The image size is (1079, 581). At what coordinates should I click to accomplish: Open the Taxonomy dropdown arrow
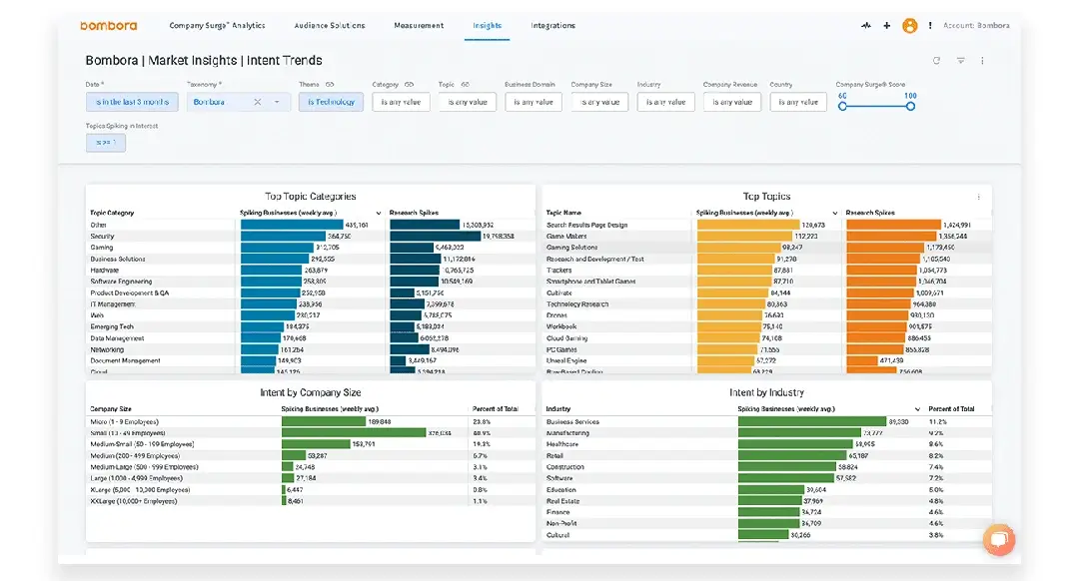(277, 102)
